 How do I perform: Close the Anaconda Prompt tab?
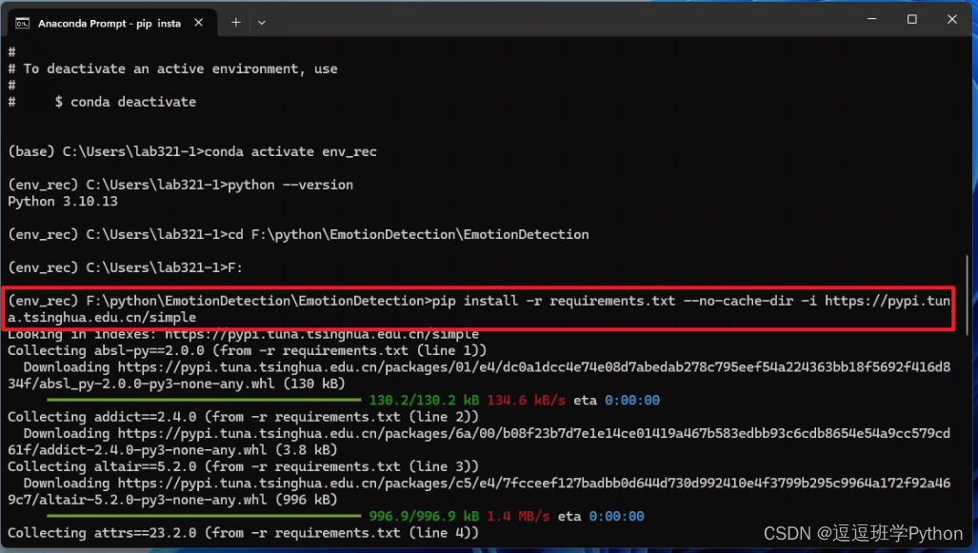click(198, 23)
